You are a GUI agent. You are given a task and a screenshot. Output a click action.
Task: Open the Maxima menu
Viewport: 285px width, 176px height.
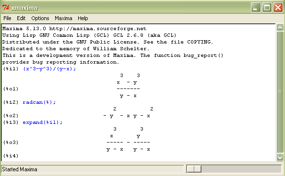(x=63, y=18)
